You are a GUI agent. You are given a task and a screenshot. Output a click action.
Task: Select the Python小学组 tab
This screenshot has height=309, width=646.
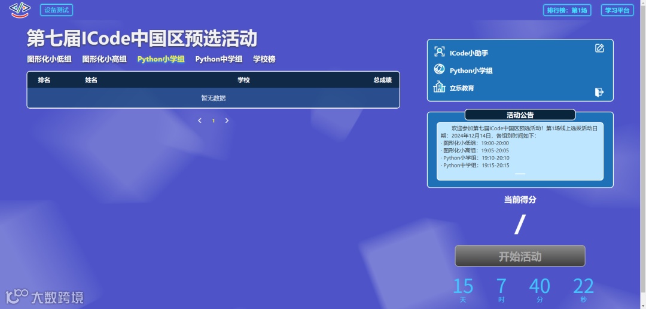[x=161, y=59]
